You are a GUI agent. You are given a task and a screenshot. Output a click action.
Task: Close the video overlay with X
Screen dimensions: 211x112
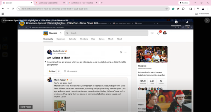pyautogui.click(x=207, y=20)
